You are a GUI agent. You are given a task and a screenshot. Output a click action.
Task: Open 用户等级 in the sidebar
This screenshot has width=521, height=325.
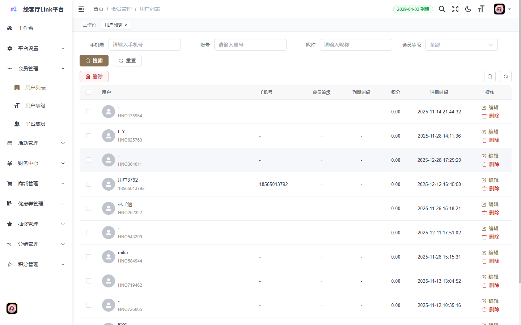pos(35,106)
